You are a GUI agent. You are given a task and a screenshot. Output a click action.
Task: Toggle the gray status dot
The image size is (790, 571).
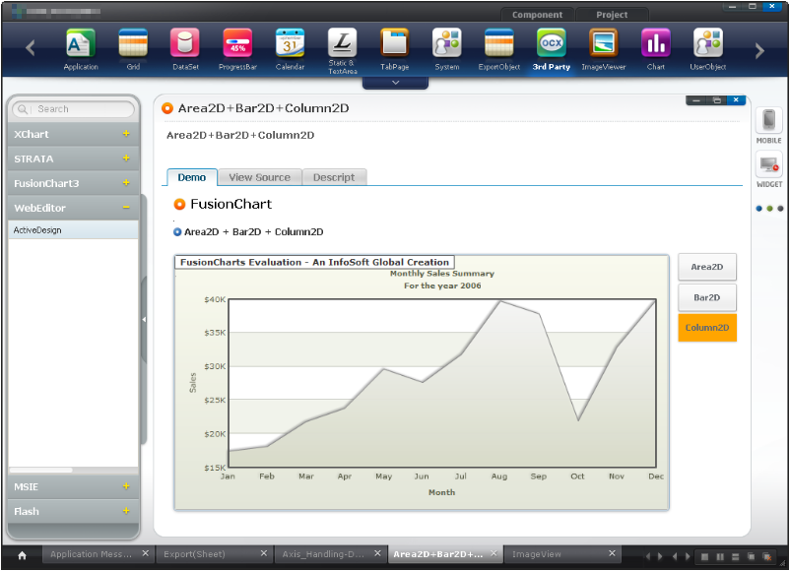point(780,209)
